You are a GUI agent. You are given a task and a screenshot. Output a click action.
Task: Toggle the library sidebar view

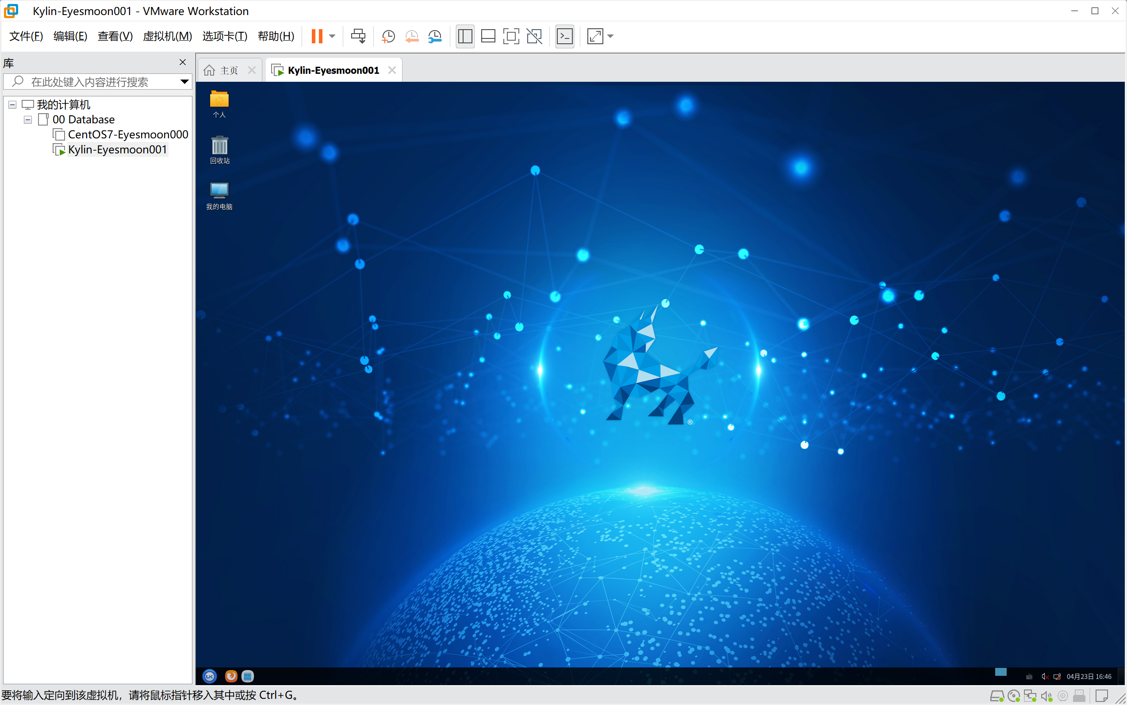465,36
